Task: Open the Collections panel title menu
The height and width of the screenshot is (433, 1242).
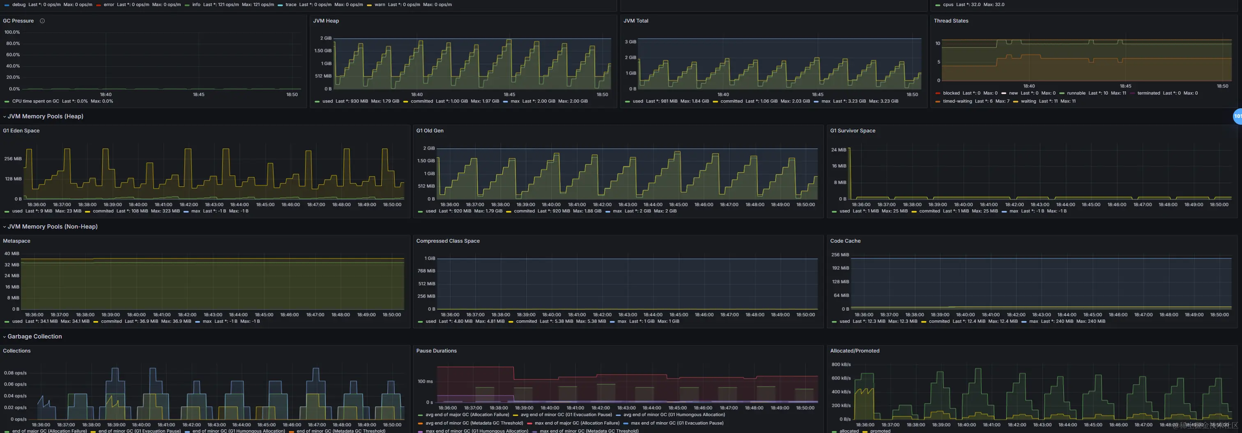Action: [x=17, y=351]
